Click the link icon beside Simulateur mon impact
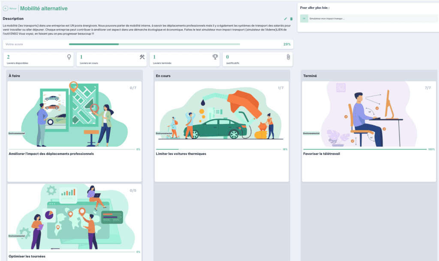The height and width of the screenshot is (261, 439). click(304, 18)
